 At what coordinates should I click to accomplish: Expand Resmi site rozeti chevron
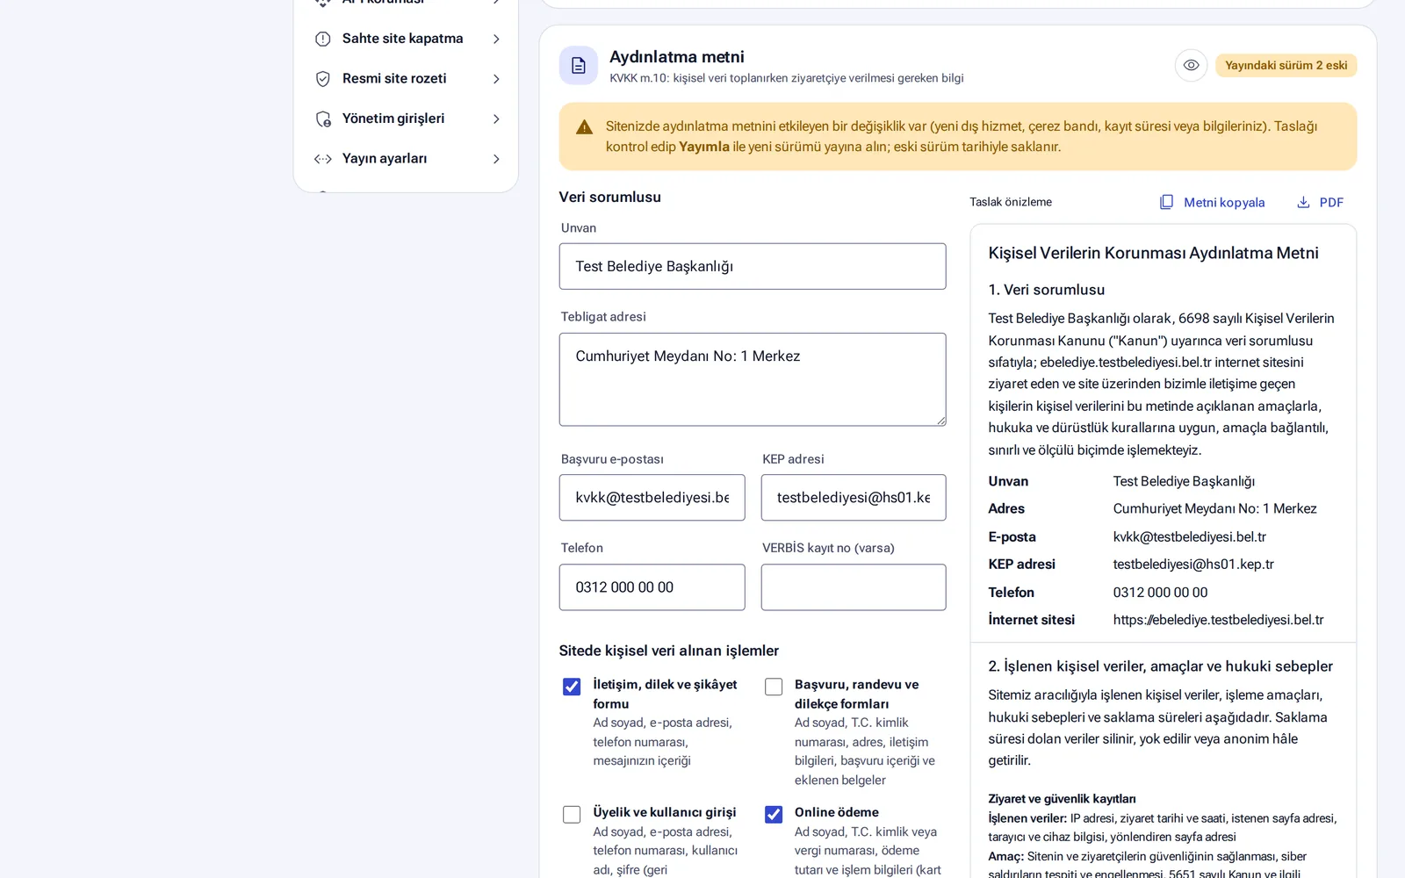point(496,79)
